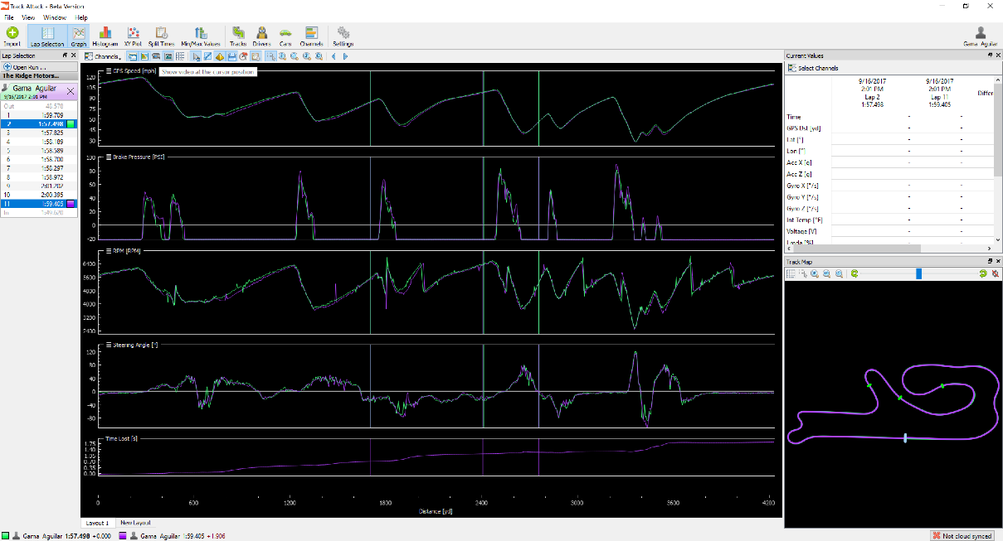Click the The Ridge Motors track header
The image size is (1003, 541).
pos(40,75)
